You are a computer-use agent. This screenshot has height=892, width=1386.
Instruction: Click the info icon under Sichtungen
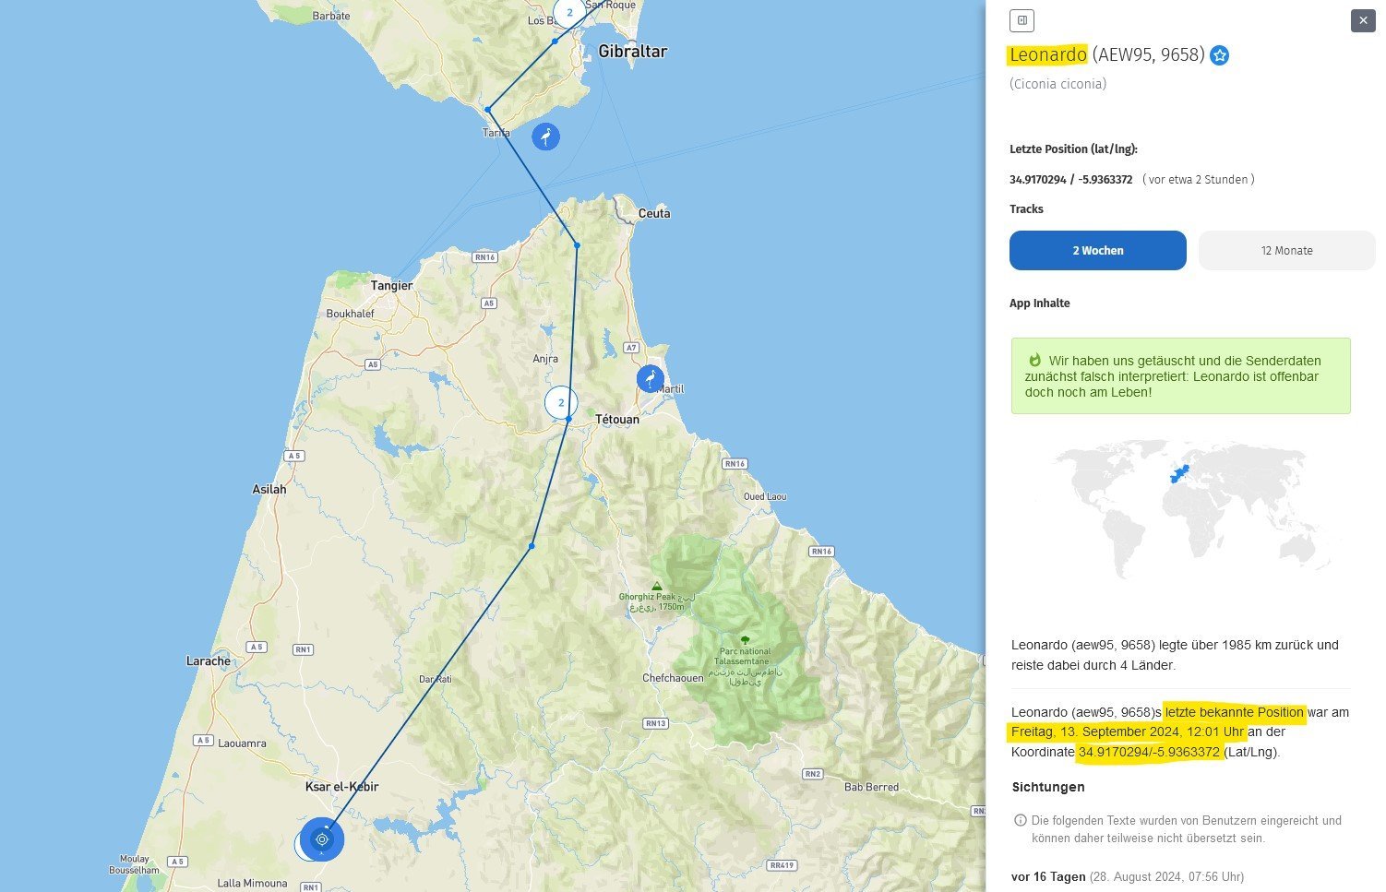click(x=1020, y=820)
